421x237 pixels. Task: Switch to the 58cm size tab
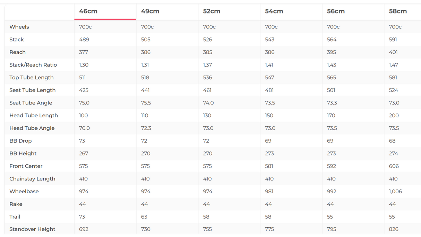[x=398, y=11]
